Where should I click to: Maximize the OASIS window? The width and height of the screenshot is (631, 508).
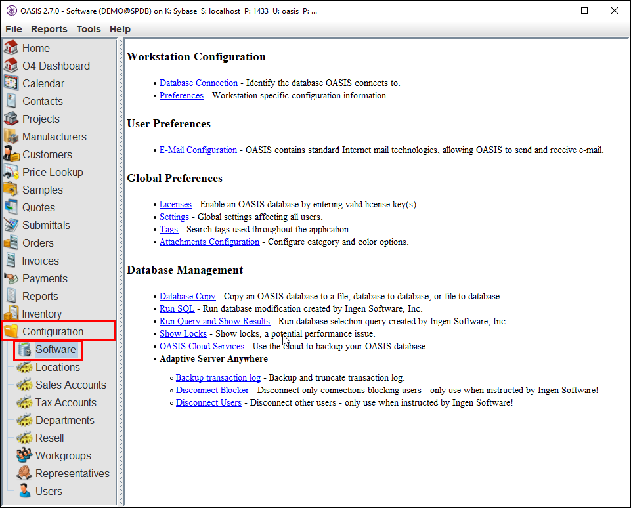(584, 11)
